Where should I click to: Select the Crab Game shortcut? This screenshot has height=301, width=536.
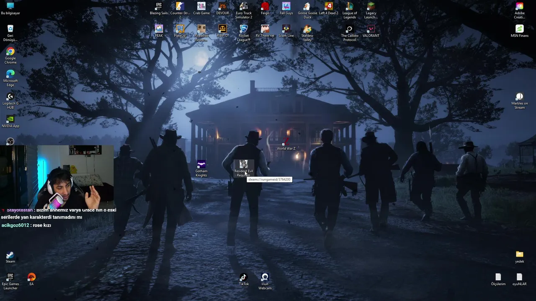coord(201,8)
